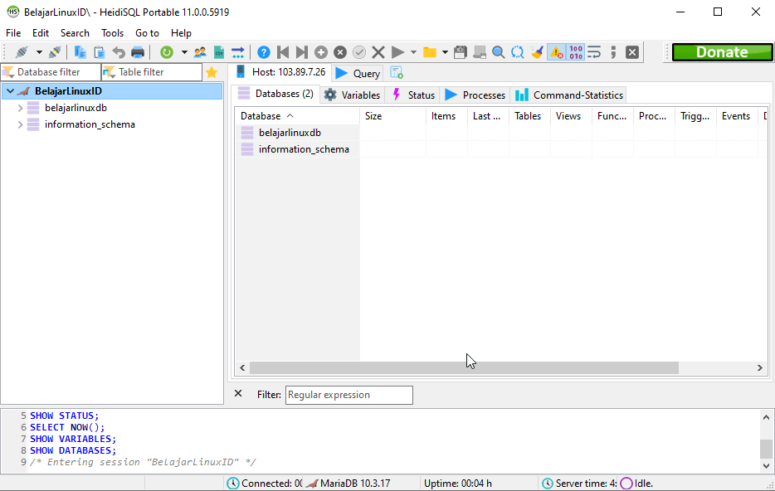Expand belajarlinuxdb in the tree
Screen dimensions: 775x491
coord(20,108)
